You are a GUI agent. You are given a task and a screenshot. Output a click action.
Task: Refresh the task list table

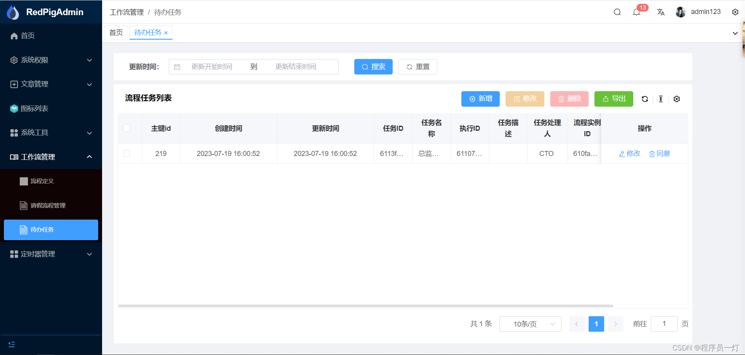pyautogui.click(x=645, y=99)
